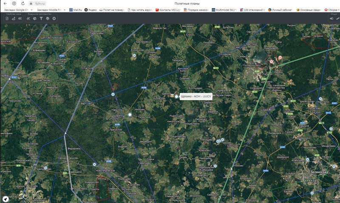Click the Щекино aerodrome marker on the map
The width and height of the screenshot is (340, 203).
[176, 97]
